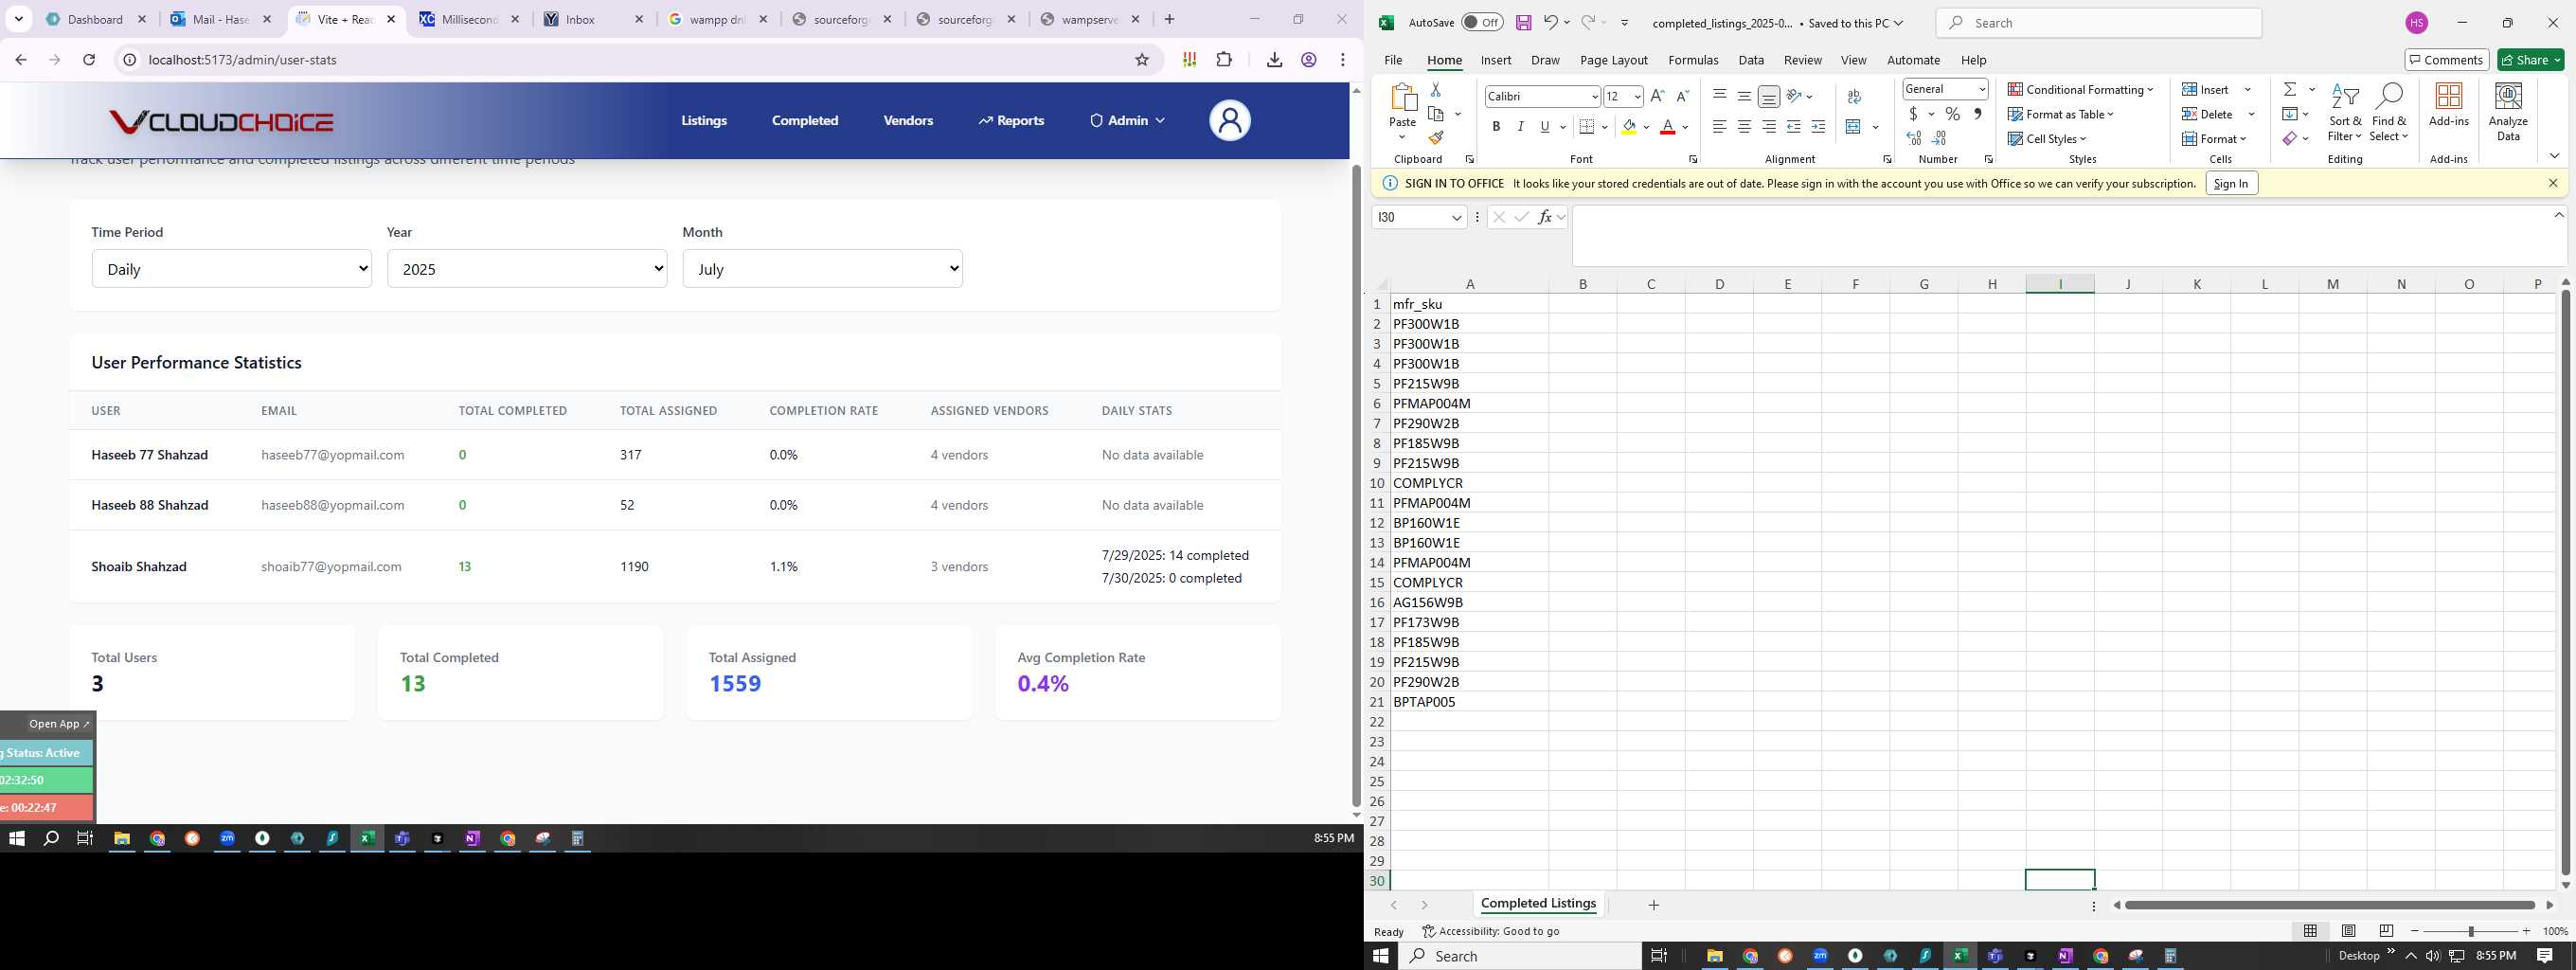Open the Vendors nav link
Screen dimensions: 2576x970
click(908, 120)
